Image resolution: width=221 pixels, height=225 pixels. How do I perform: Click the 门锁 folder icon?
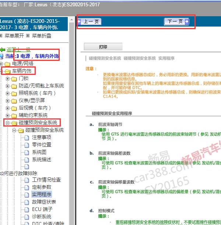coord(14,79)
